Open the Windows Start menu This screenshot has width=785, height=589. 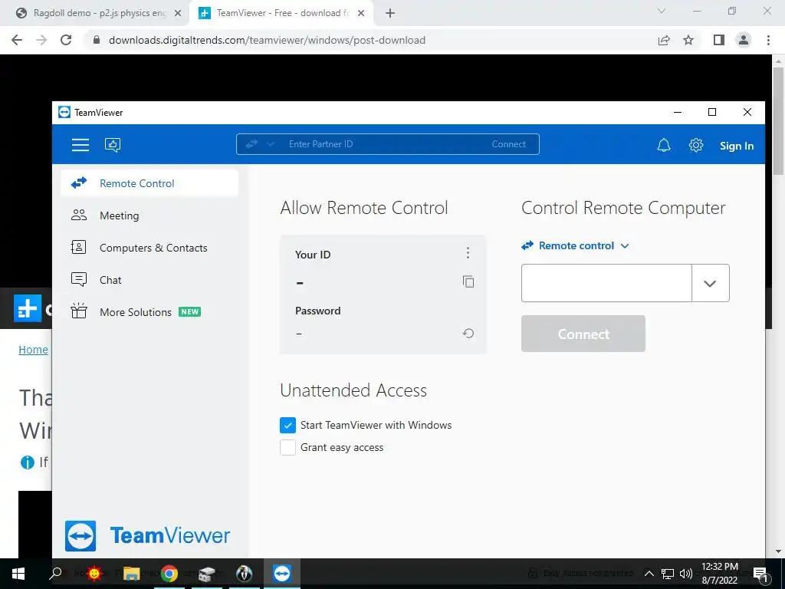tap(18, 574)
